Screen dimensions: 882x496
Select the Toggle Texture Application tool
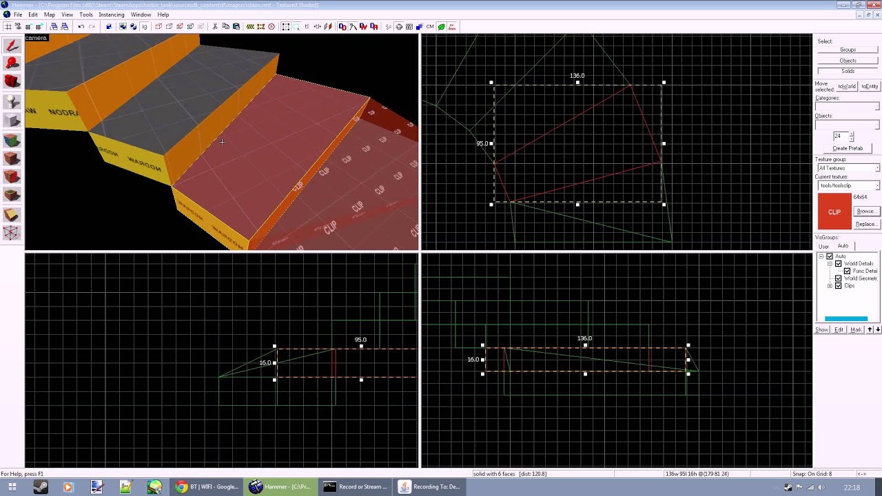[x=12, y=141]
